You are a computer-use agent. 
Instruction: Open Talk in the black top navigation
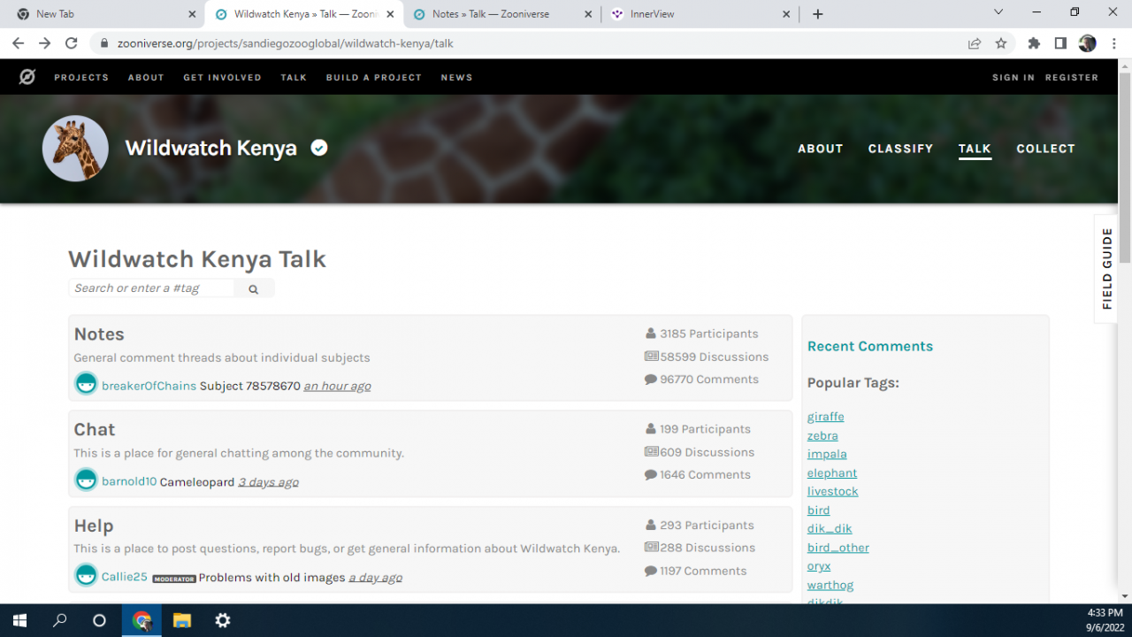tap(294, 78)
